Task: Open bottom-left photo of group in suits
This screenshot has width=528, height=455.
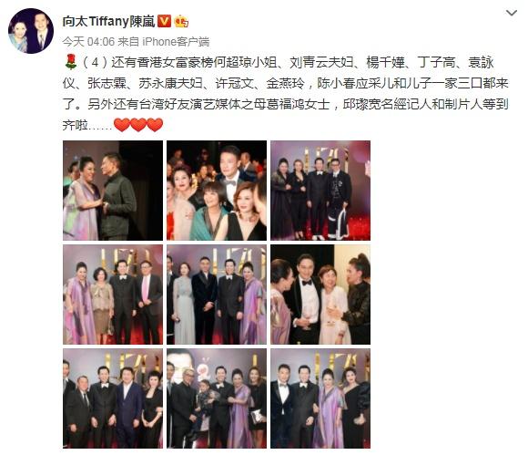Action: tap(113, 398)
